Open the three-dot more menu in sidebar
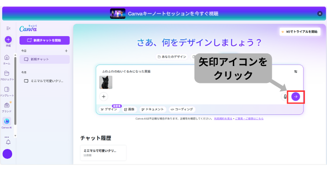 point(7,137)
